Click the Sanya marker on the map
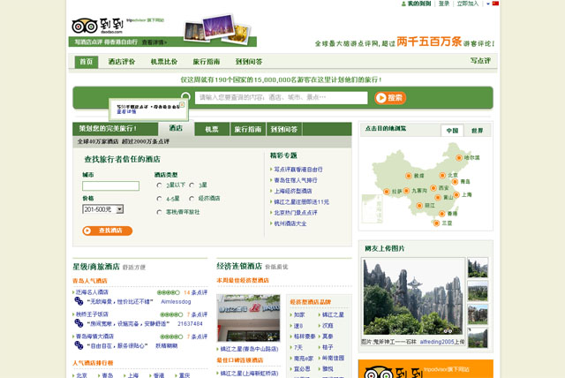The width and height of the screenshot is (565, 378). click(435, 223)
